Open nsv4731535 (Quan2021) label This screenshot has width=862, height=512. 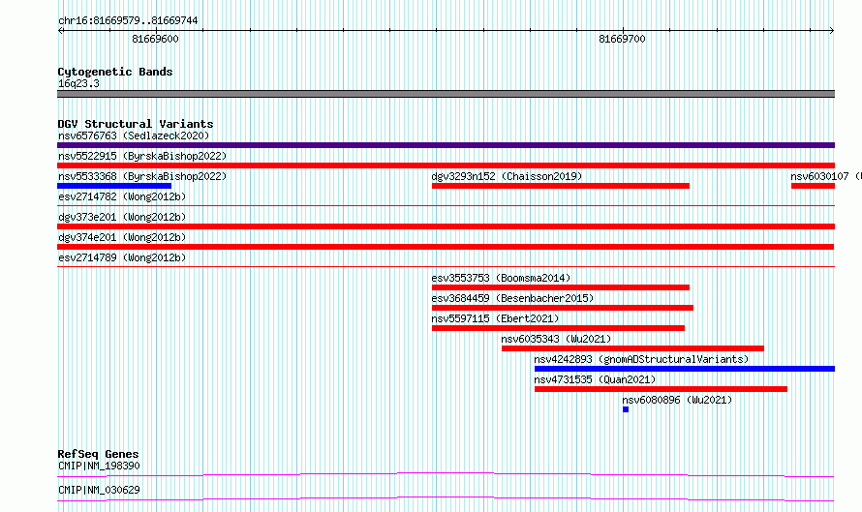[595, 379]
